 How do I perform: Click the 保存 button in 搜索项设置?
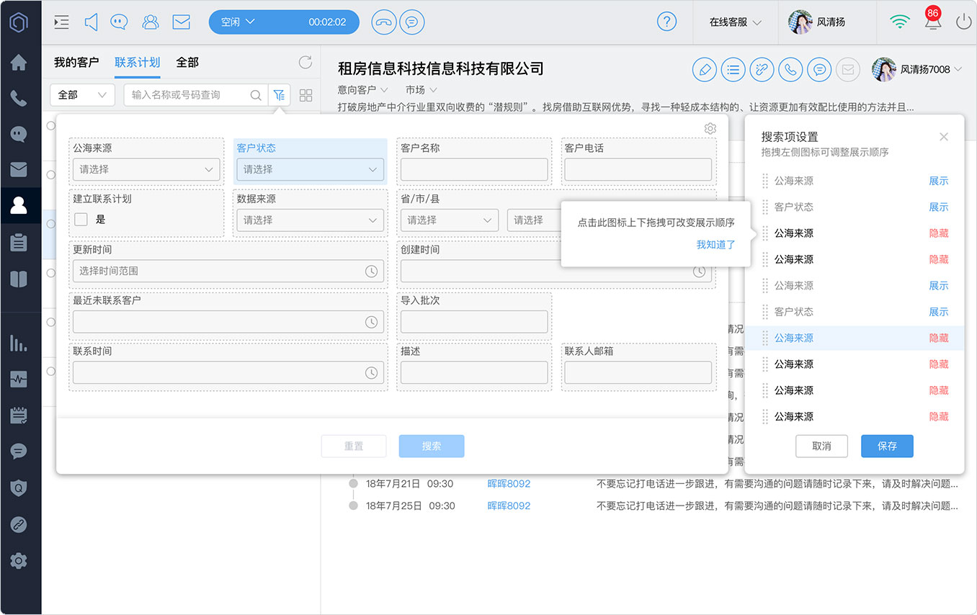(x=887, y=446)
